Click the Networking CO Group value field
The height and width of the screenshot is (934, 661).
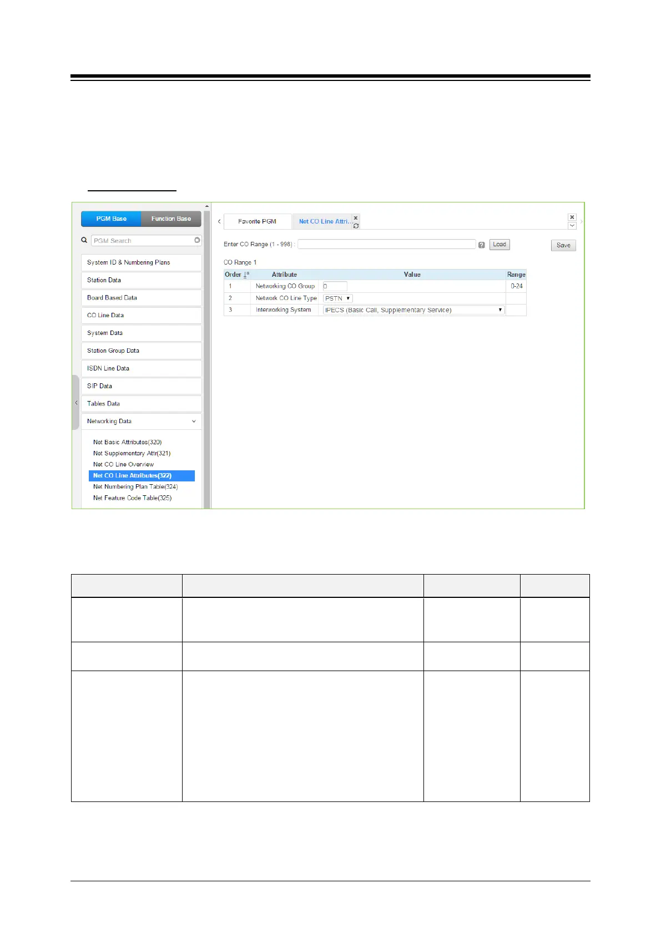pyautogui.click(x=335, y=286)
